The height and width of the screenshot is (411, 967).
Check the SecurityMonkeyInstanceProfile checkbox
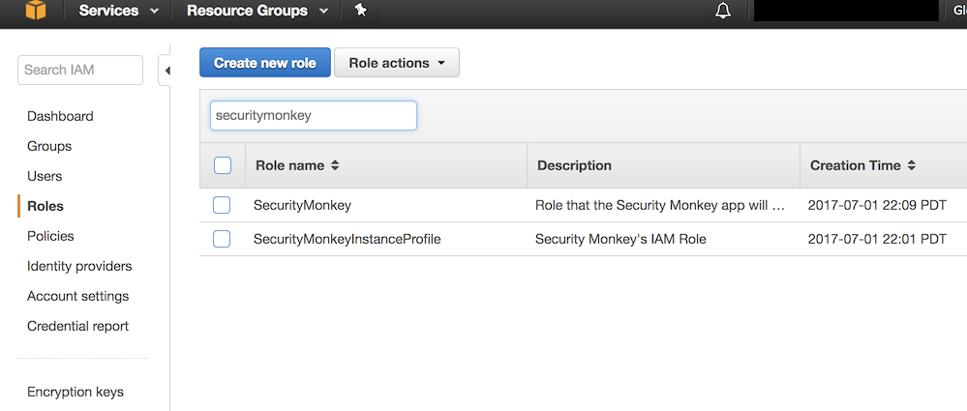(x=222, y=239)
